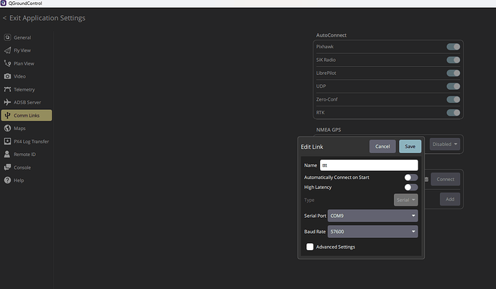The image size is (496, 289).
Task: Save the edited link
Action: pos(410,147)
